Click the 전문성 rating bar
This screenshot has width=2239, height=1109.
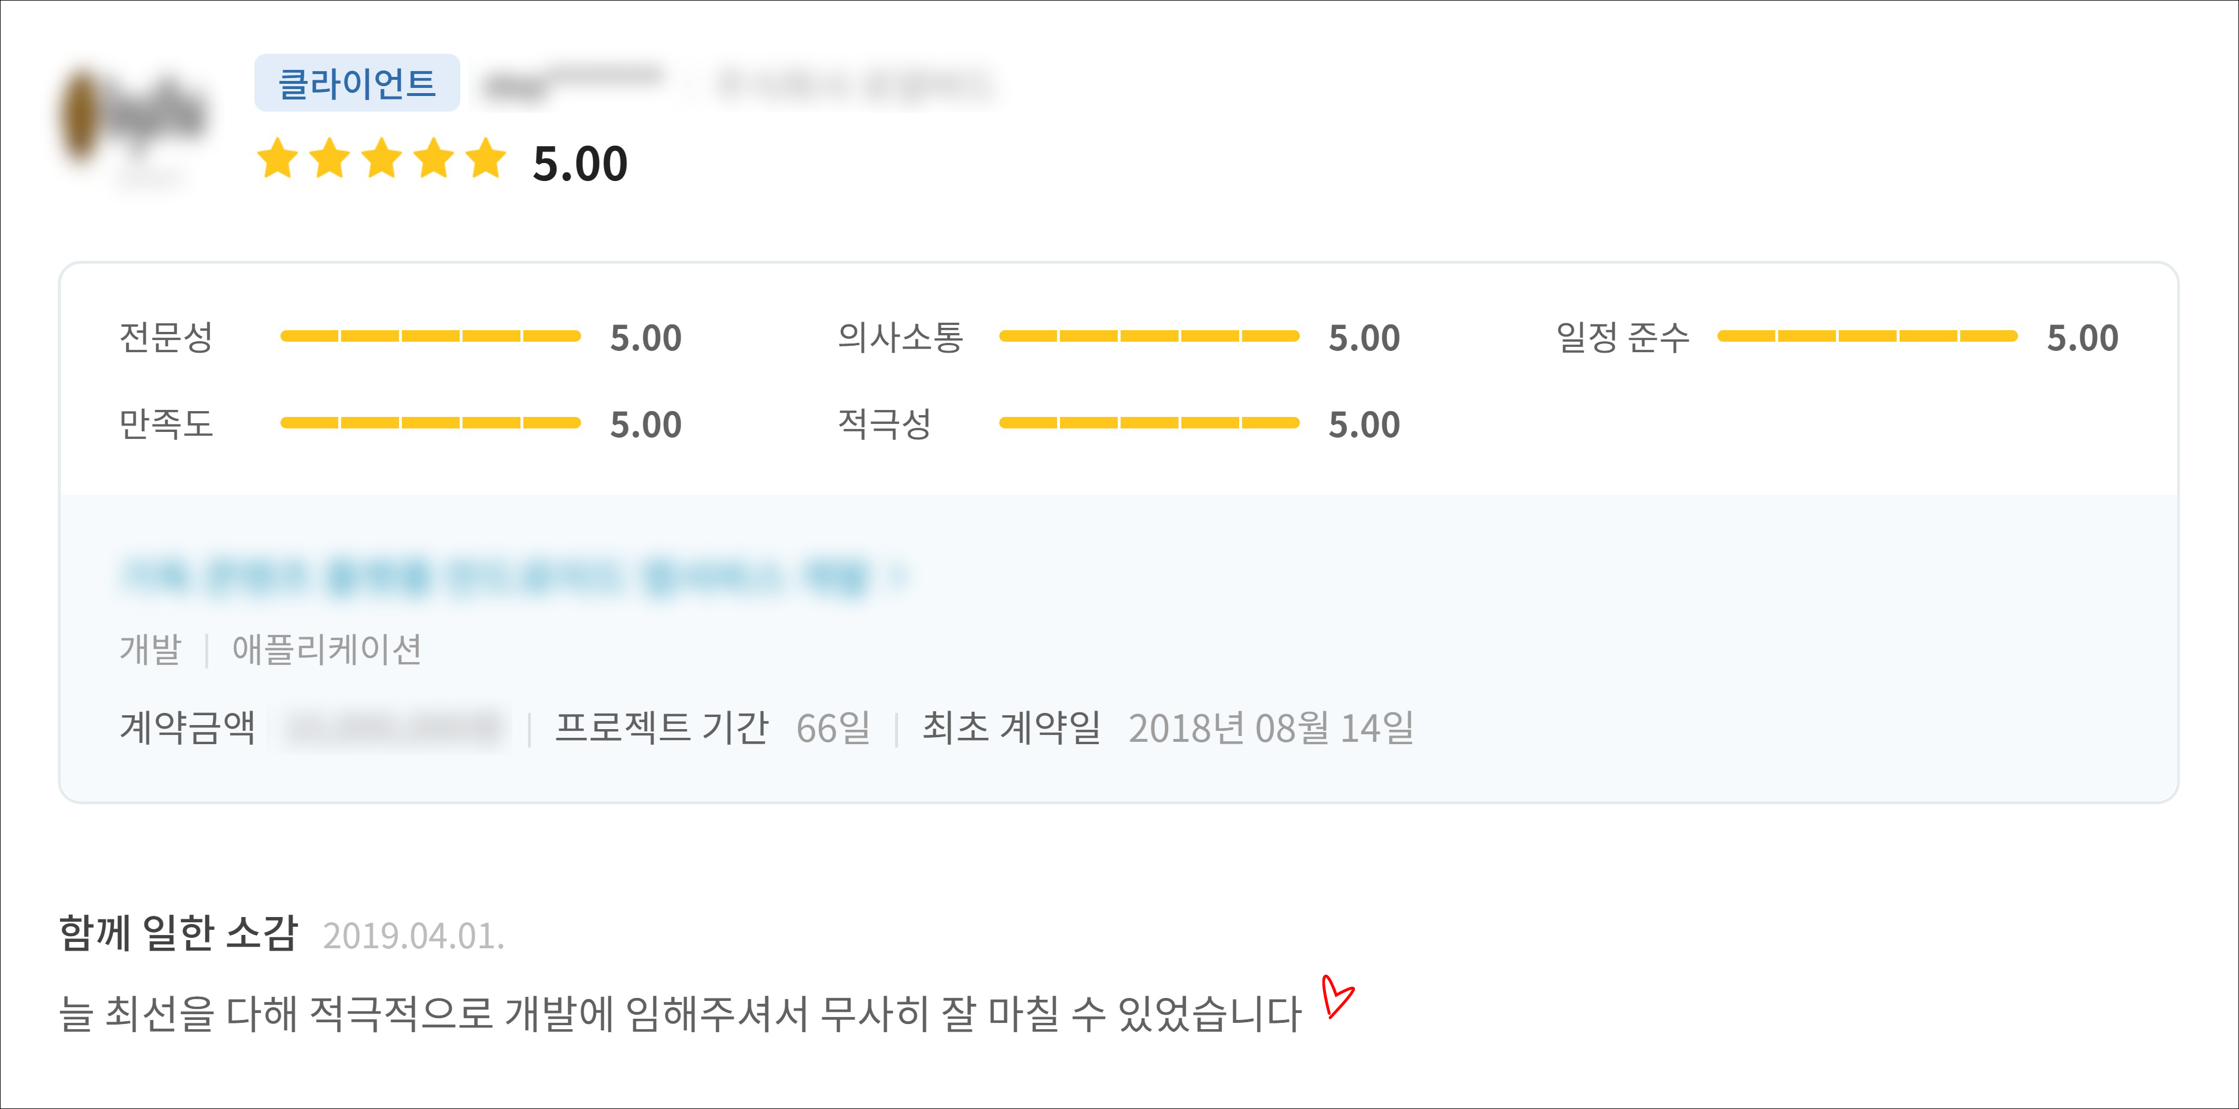(430, 337)
